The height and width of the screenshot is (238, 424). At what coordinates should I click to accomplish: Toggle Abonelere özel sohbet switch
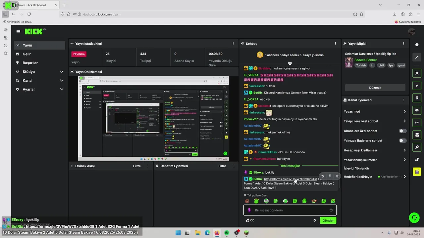coord(402,131)
